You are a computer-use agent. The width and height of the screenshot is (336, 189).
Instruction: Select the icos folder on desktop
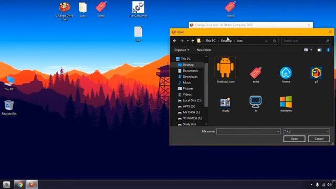83,9
